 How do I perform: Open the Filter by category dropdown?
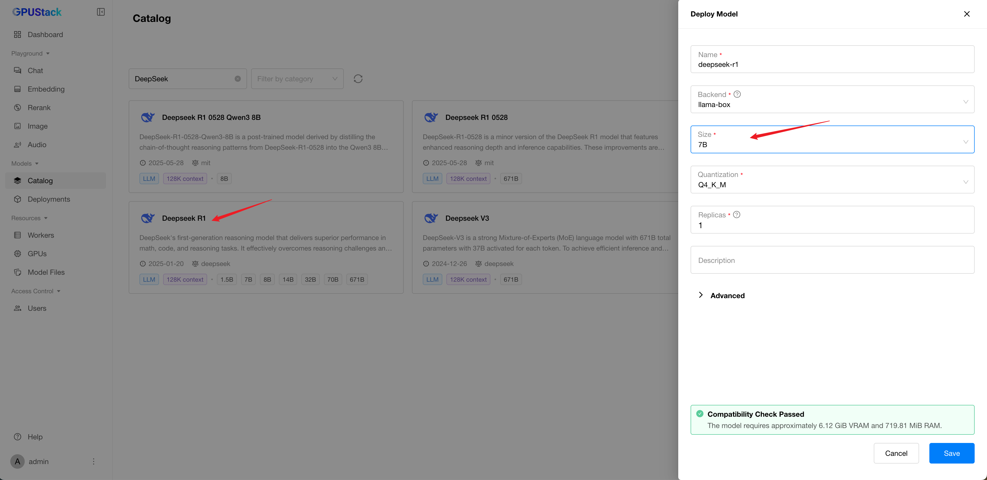(x=297, y=78)
